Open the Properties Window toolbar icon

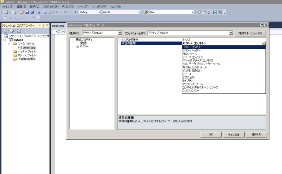pyautogui.click(x=204, y=12)
